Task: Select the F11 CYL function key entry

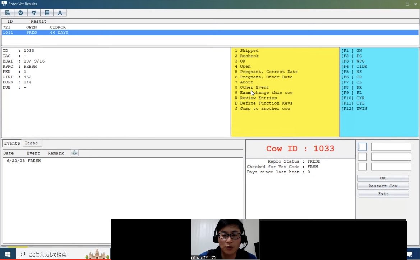Action: (x=353, y=103)
